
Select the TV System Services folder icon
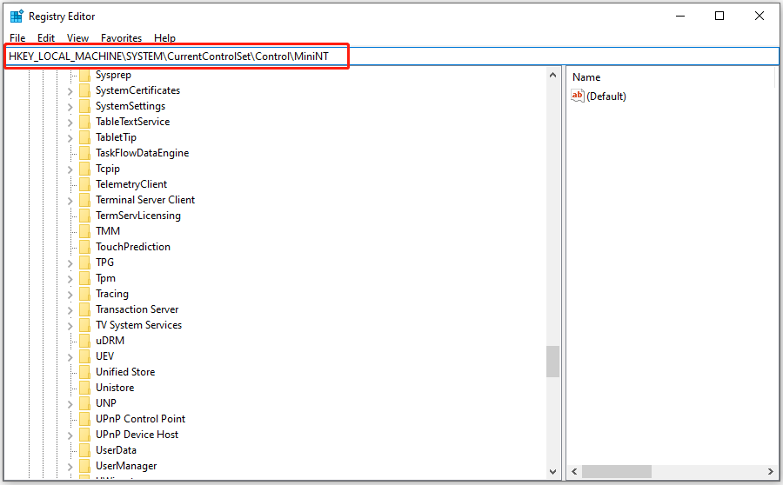pyautogui.click(x=85, y=325)
